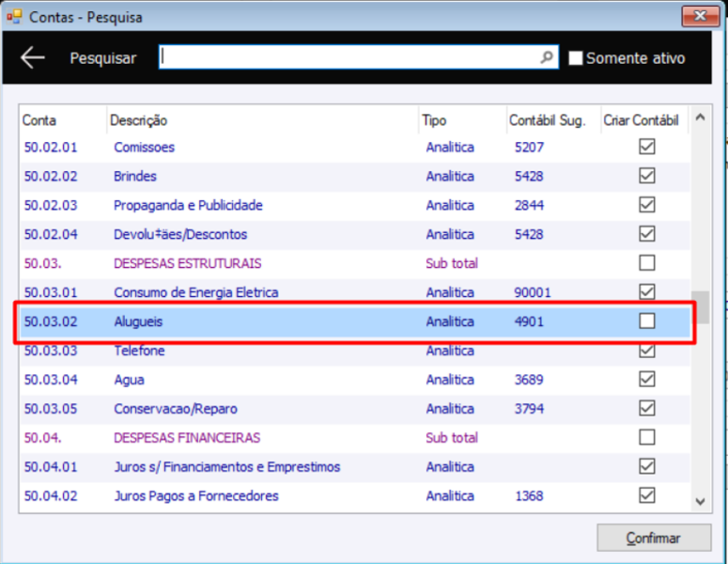Select account 50.04.
This screenshot has width=728, height=564.
[x=42, y=438]
